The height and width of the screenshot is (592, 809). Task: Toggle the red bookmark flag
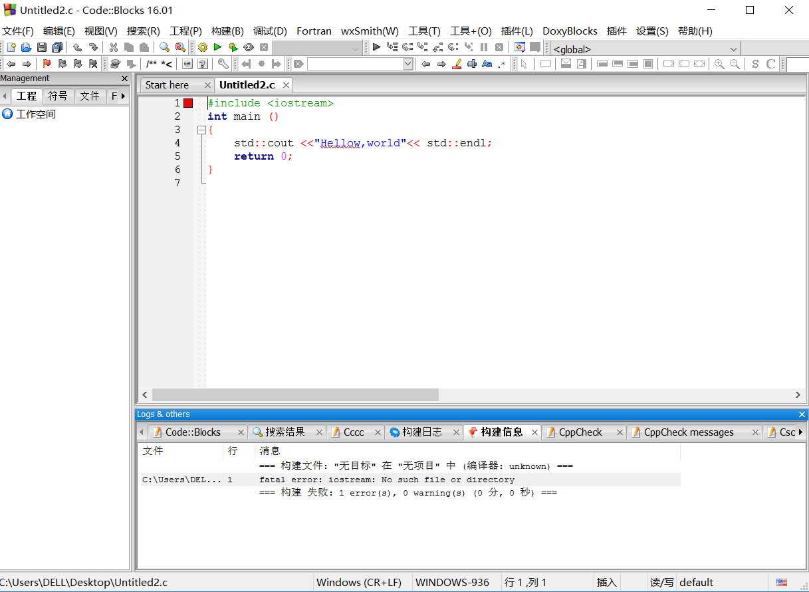[47, 64]
